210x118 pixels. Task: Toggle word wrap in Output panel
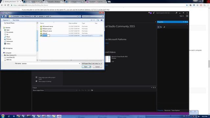[92, 90]
